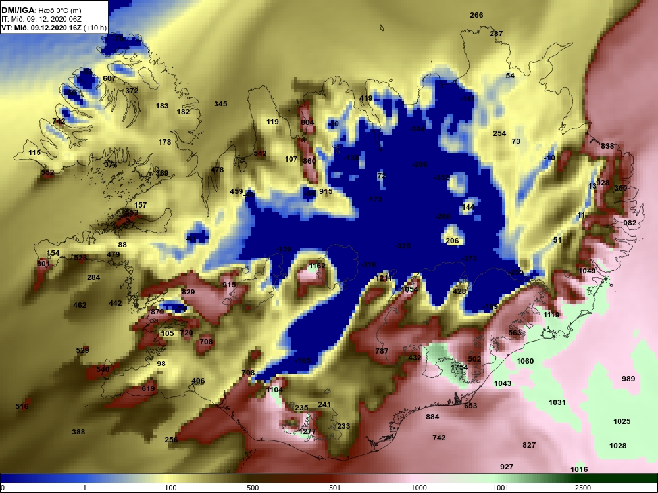Click the map value 516
This screenshot has height=493, width=658.
coord(22,406)
